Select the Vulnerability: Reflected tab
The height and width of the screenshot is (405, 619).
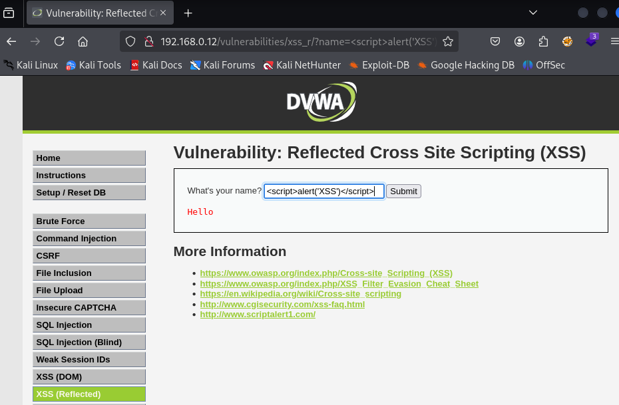pos(100,13)
